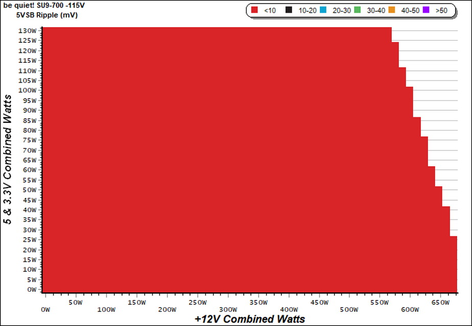The image size is (472, 326).
Task: Click the '650W' x-axis label
Action: coord(441,303)
